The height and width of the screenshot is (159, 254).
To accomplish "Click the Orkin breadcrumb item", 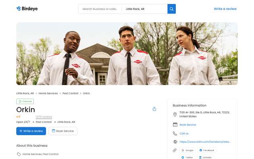I will point(86,93).
